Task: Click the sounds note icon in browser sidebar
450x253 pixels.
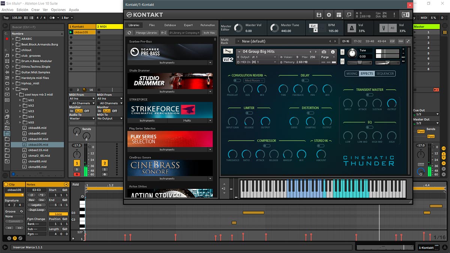Action: click(x=7, y=55)
